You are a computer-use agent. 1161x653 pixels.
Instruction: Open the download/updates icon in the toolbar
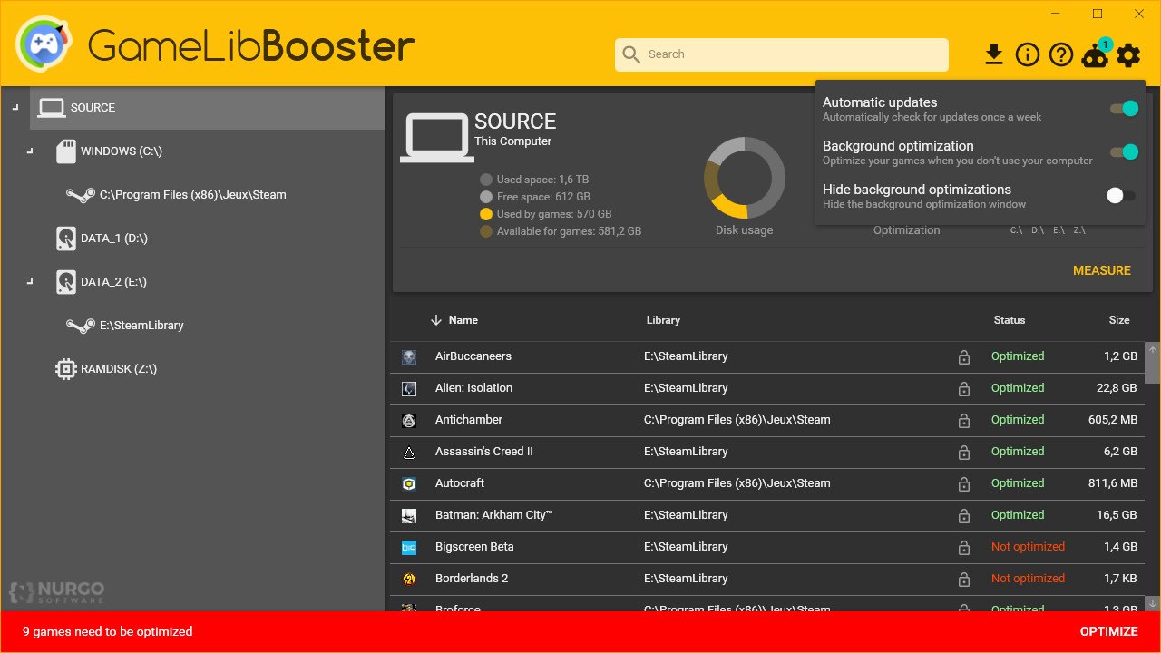click(994, 54)
